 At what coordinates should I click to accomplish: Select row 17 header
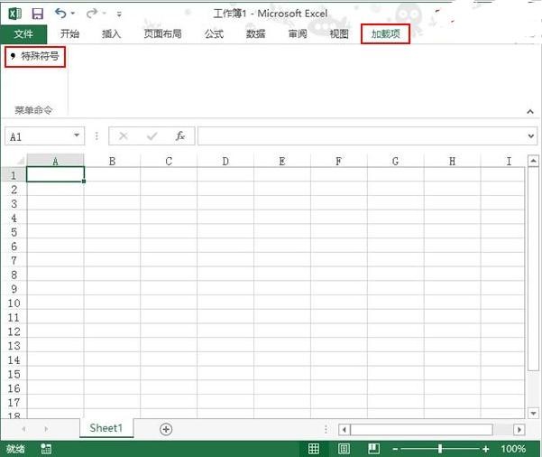(14, 402)
